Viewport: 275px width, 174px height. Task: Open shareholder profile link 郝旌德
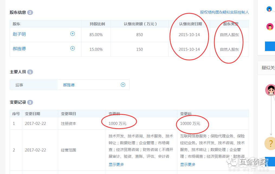click(19, 48)
